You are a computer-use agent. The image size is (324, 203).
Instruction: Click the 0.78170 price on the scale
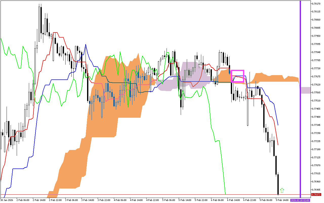[316, 4]
